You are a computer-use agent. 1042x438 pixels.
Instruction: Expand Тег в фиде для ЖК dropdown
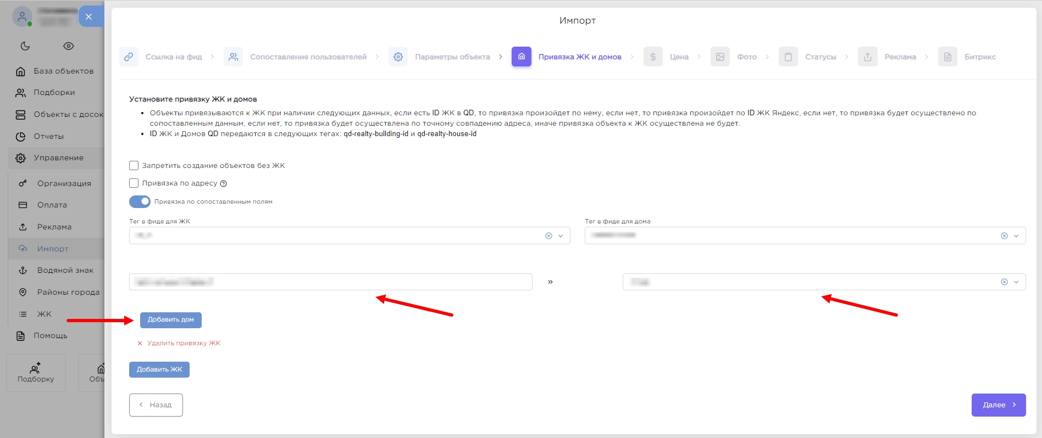[561, 235]
